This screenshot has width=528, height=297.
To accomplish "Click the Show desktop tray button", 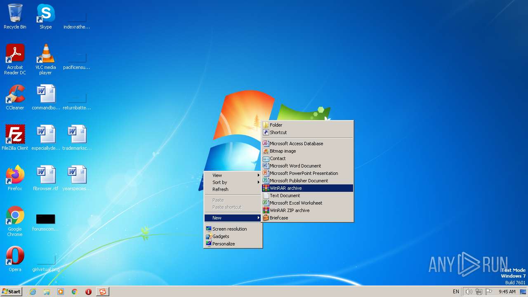I will [523, 292].
